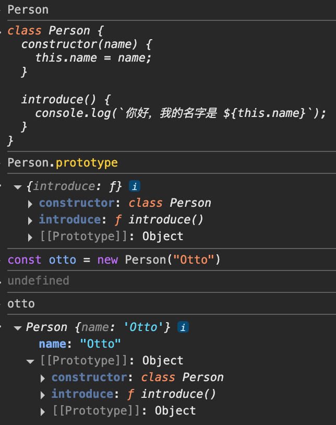The height and width of the screenshot is (425, 336).
Task: Click info icon beside Person {name: 'Otto'}
Action: pyautogui.click(x=183, y=327)
